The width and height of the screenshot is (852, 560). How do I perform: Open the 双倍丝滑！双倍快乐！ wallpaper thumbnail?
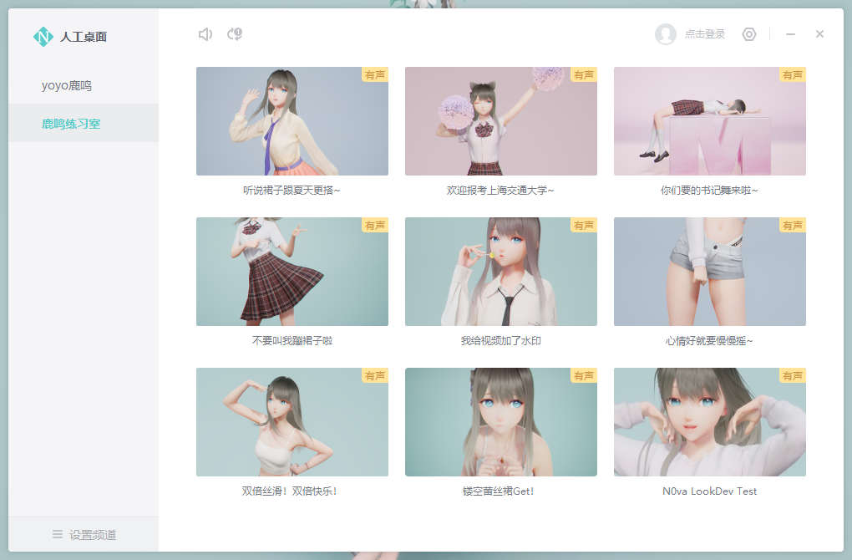click(x=292, y=422)
